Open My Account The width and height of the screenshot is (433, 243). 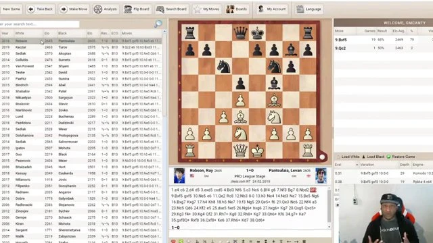[272, 9]
